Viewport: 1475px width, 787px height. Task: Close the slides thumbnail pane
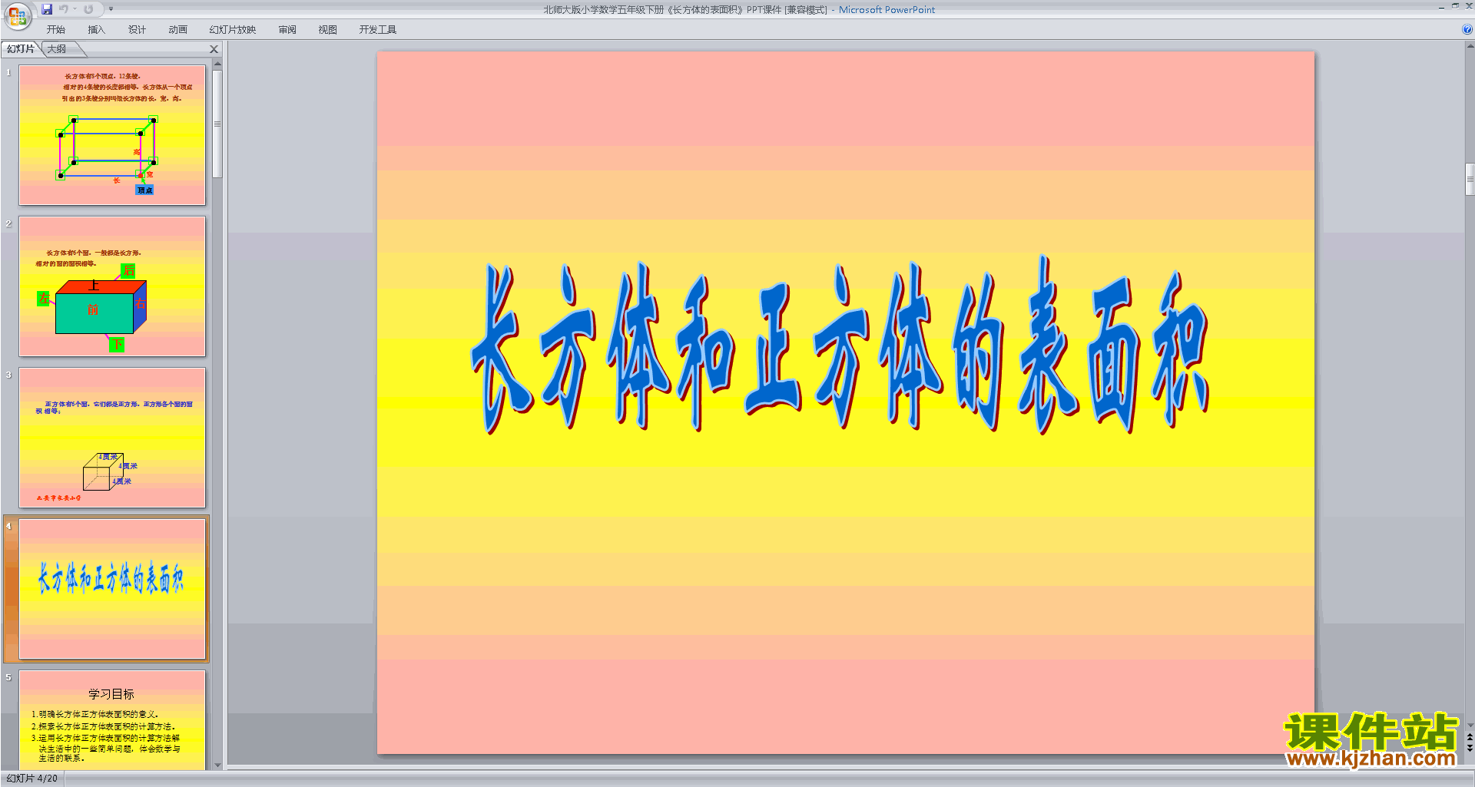[x=214, y=49]
